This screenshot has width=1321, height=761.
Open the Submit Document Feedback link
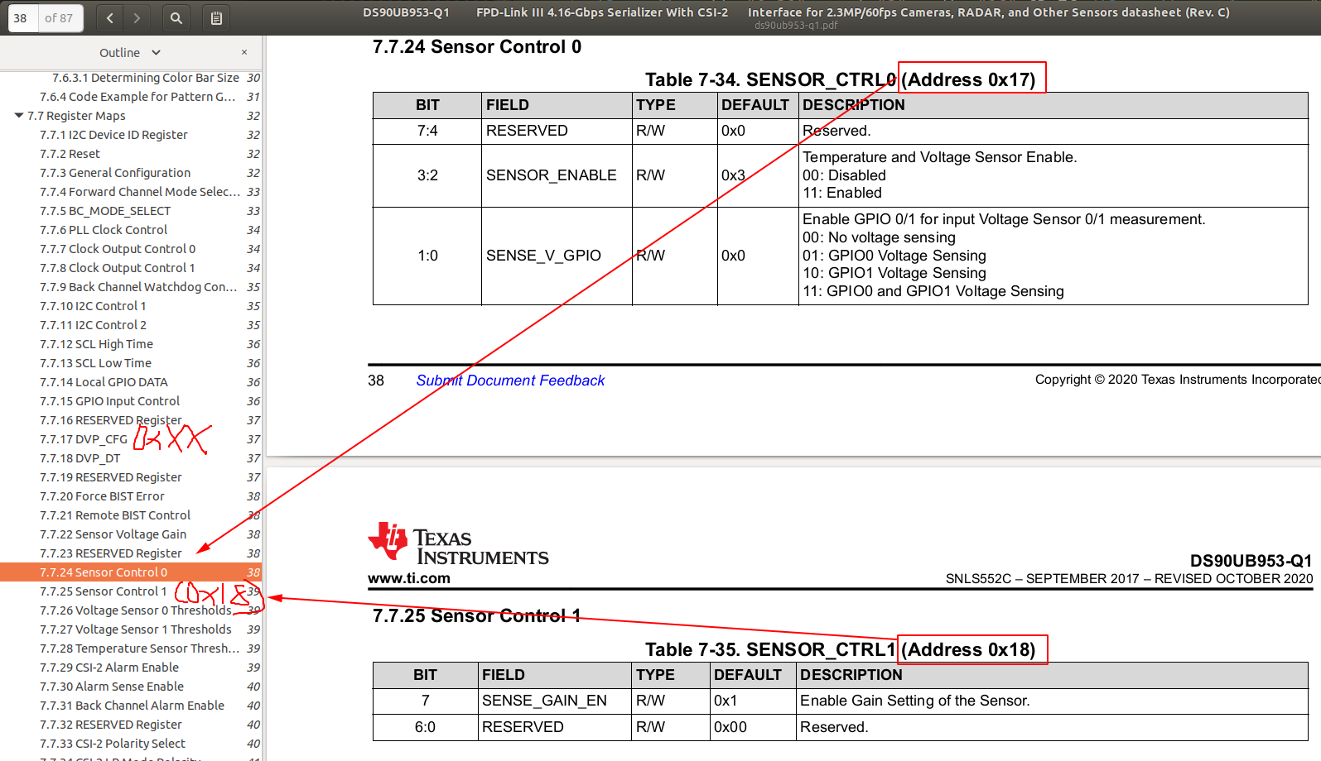pyautogui.click(x=510, y=380)
